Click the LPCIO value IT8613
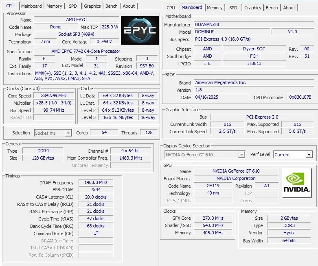Screen dimensions: 318x266 [254, 63]
